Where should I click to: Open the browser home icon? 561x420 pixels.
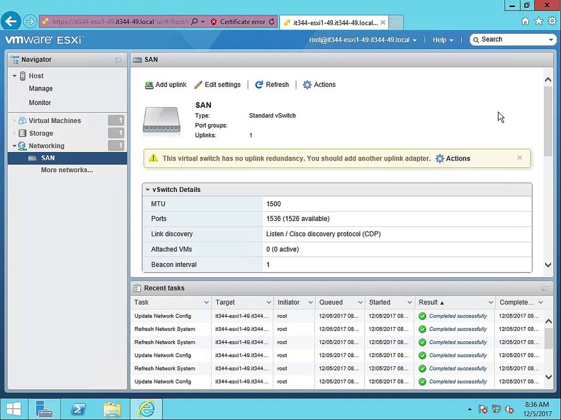[525, 22]
